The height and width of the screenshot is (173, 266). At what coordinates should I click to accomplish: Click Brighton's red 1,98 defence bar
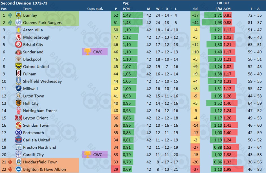tap(233, 169)
